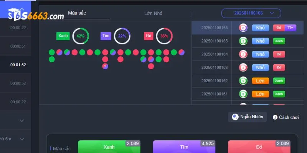Switch to the Màu sắc tab
The image size is (307, 153).
77,13
